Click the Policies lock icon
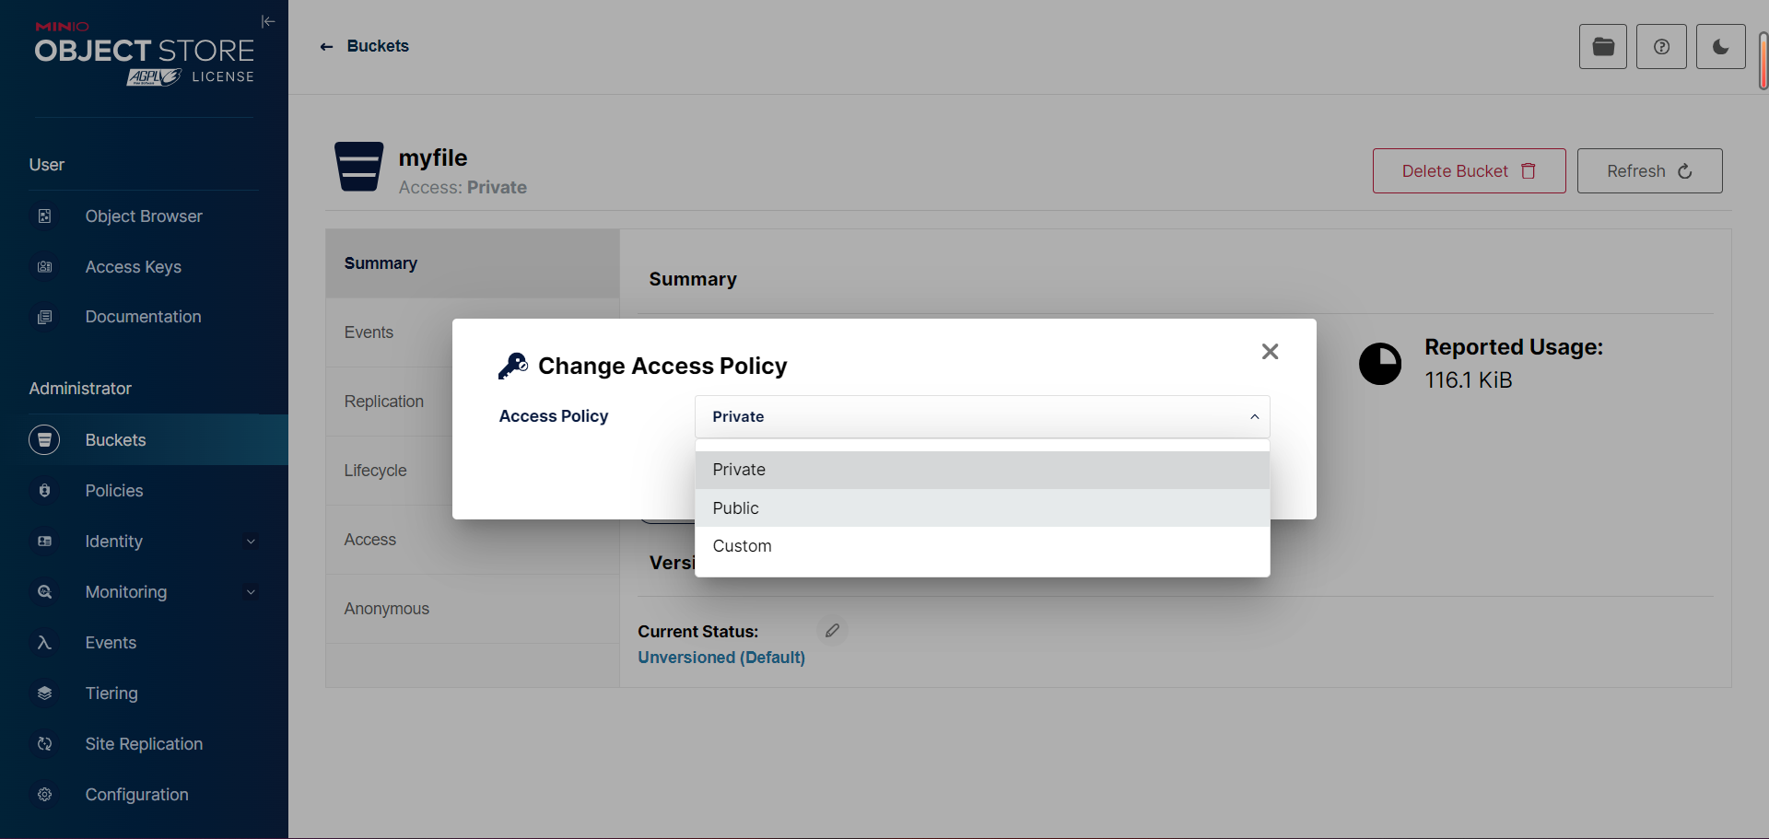Screen dimensions: 1769x839 click(x=44, y=491)
